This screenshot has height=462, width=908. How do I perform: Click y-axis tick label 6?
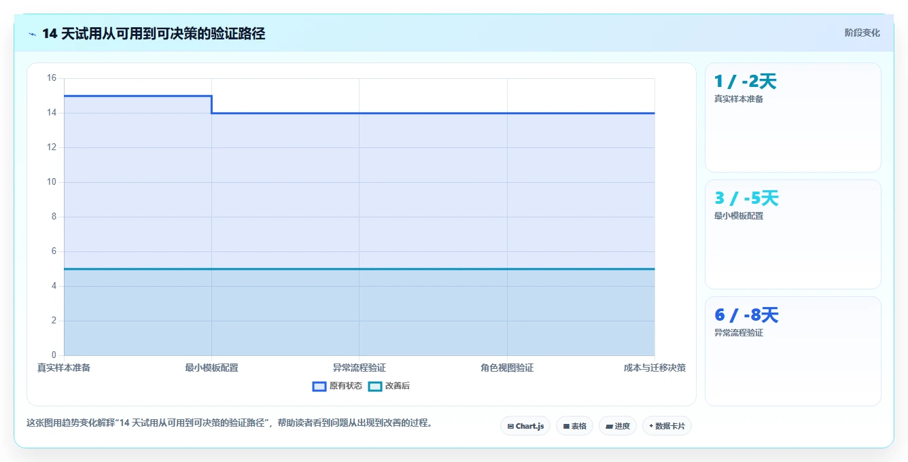(54, 251)
